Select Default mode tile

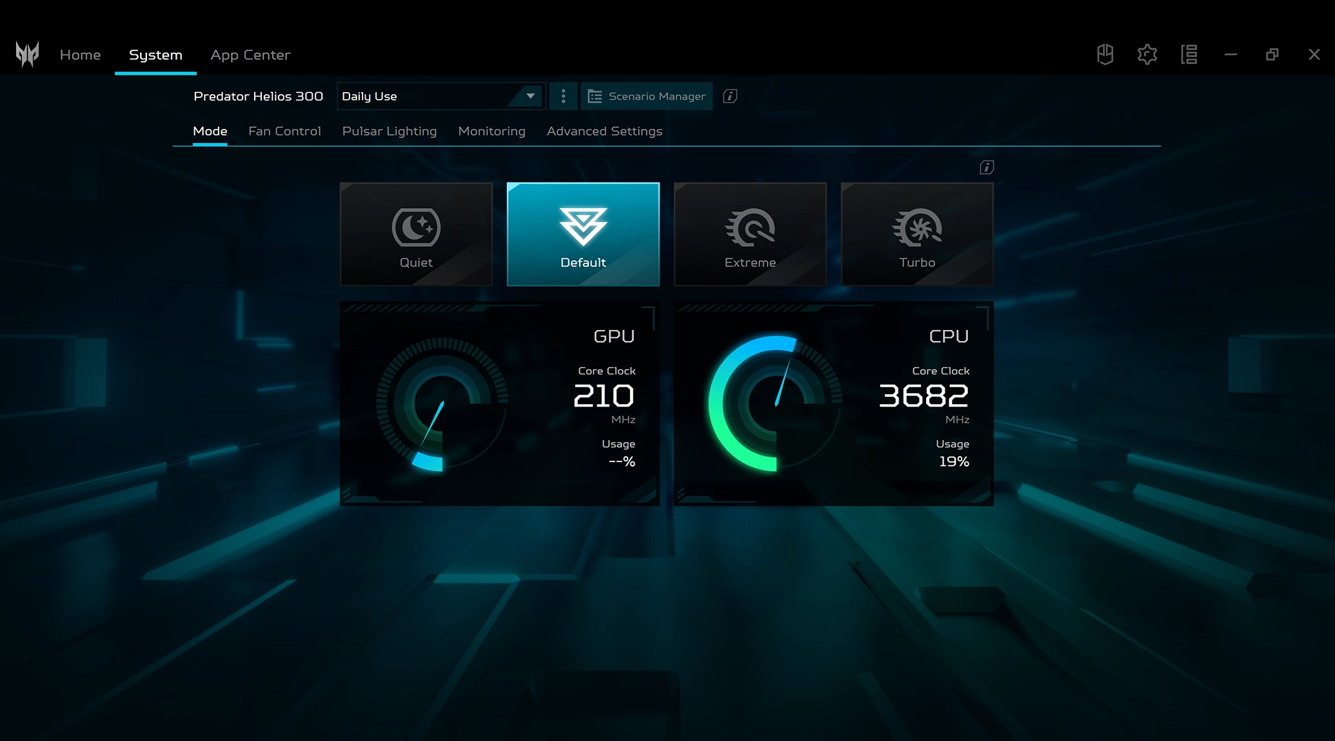pos(583,235)
